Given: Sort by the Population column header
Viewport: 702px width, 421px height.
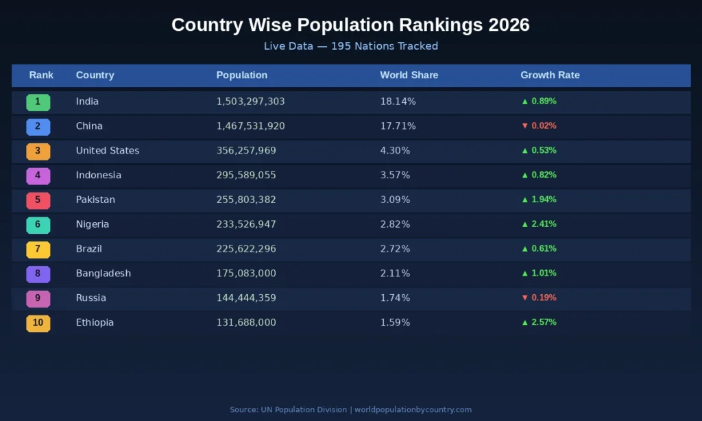Looking at the screenshot, I should 242,75.
